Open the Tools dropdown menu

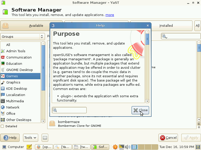(x=30, y=138)
